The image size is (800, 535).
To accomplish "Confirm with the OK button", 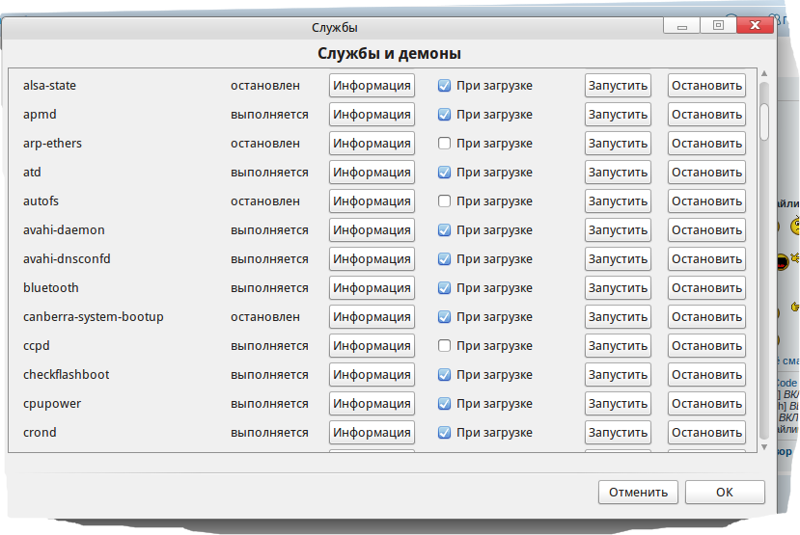I will point(725,492).
